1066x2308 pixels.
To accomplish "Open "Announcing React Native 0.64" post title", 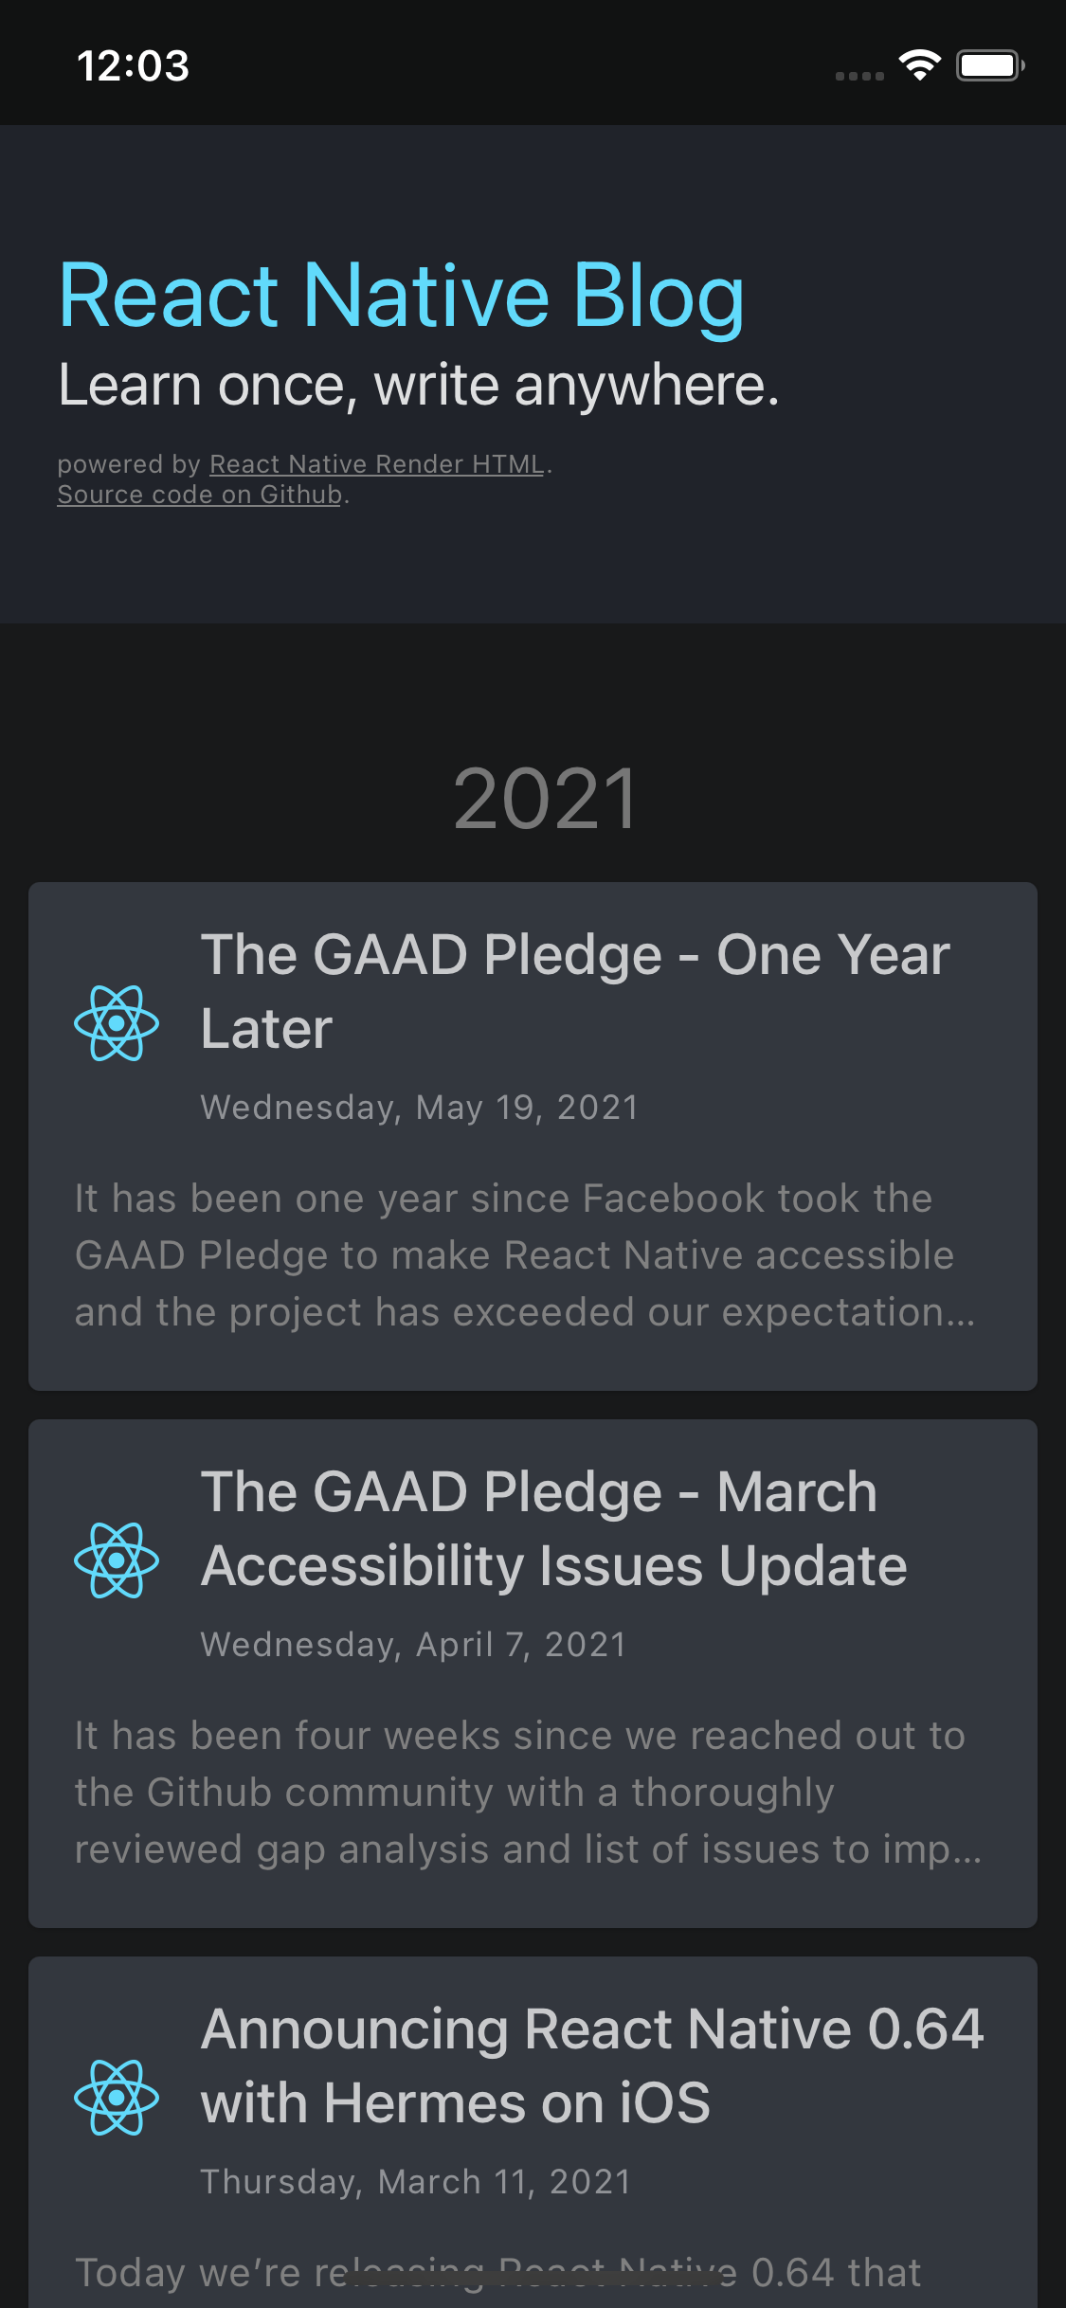I will pyautogui.click(x=592, y=2065).
